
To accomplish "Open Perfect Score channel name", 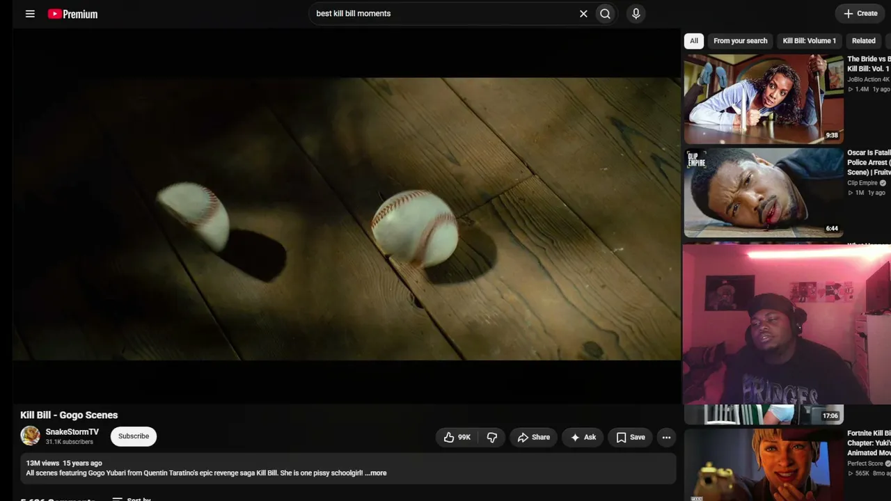I will point(865,463).
